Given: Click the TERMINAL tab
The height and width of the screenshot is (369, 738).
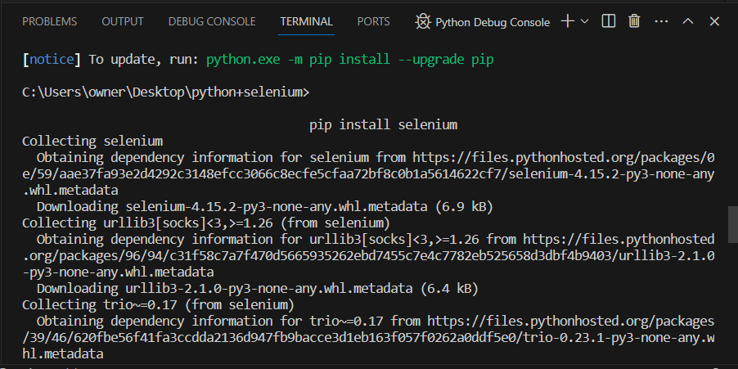Looking at the screenshot, I should [306, 21].
